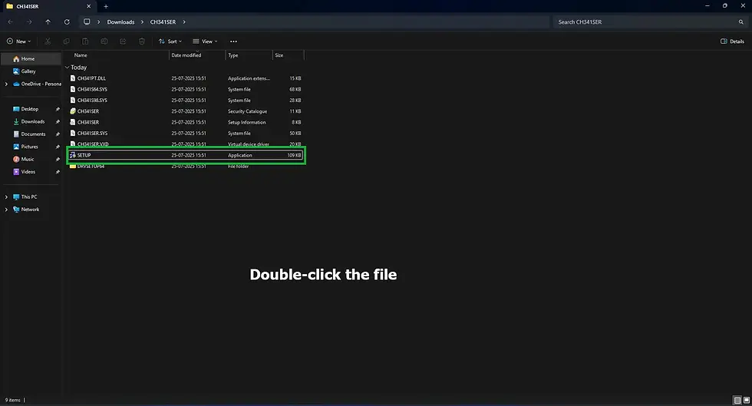Image resolution: width=752 pixels, height=406 pixels.
Task: Switch to large thumbnails view icon
Action: (746, 400)
